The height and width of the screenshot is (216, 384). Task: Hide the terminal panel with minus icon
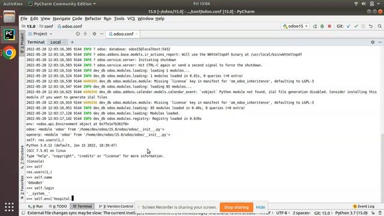point(380,42)
